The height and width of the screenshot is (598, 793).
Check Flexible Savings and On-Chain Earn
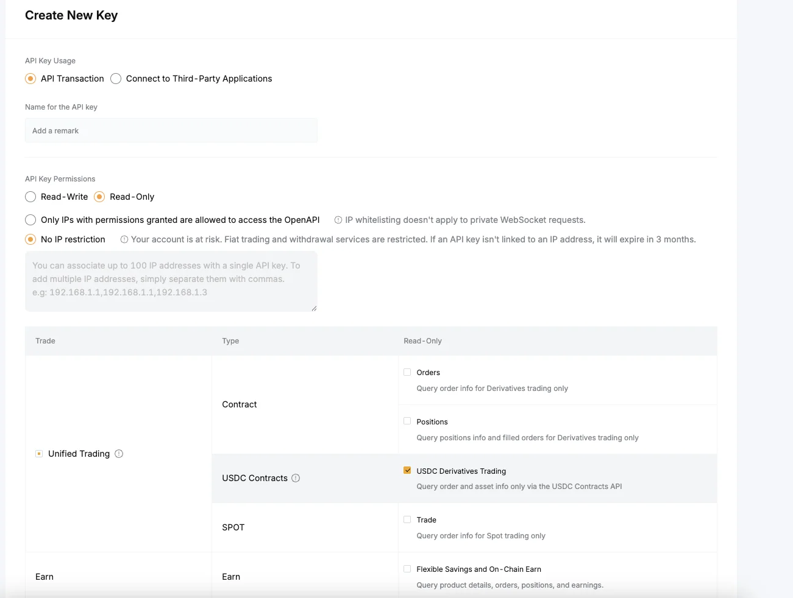tap(407, 569)
